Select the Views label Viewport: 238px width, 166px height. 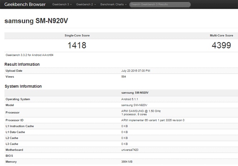10,77
